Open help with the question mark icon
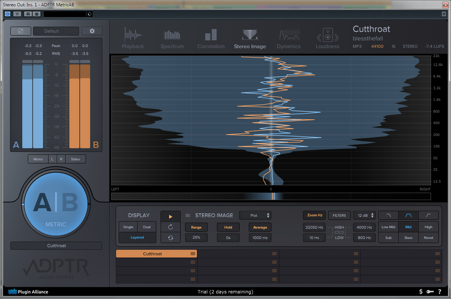 [440, 292]
